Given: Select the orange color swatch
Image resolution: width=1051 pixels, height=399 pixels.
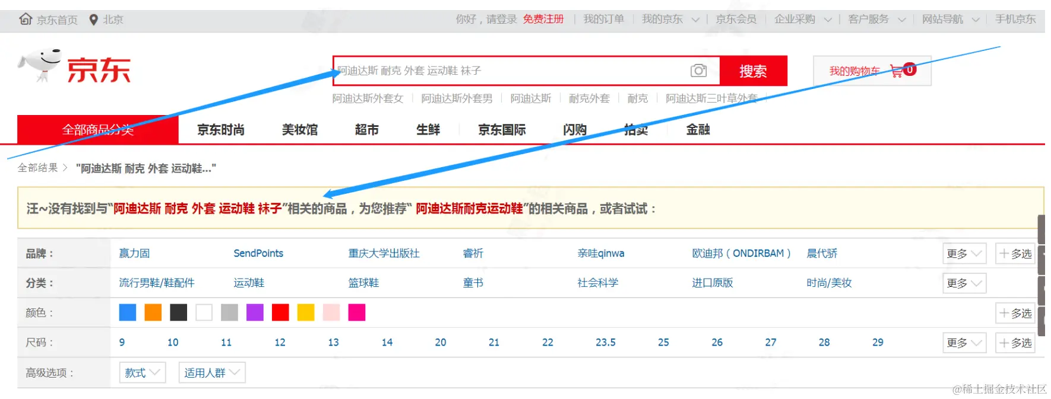Looking at the screenshot, I should point(153,312).
